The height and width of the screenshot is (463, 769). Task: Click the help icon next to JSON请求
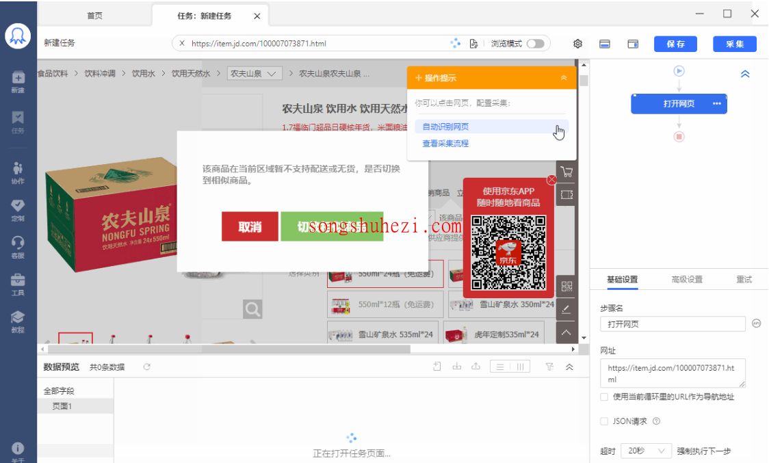point(656,421)
